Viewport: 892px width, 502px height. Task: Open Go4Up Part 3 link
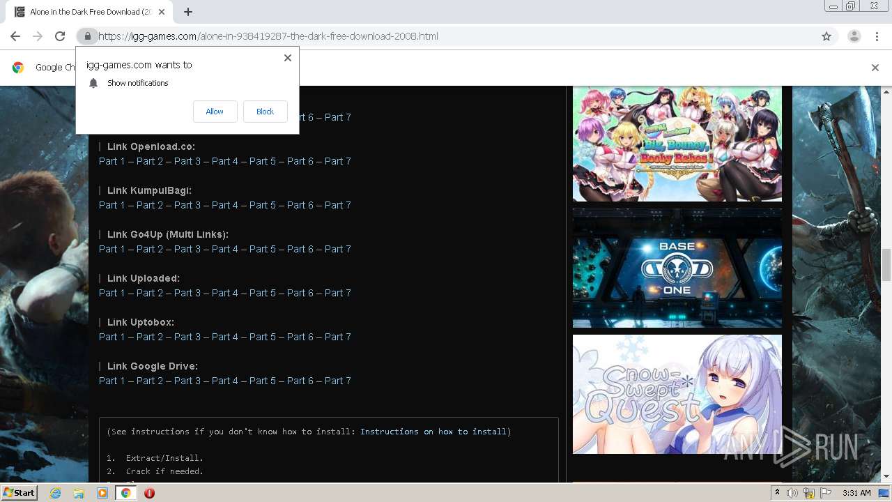[x=187, y=249]
